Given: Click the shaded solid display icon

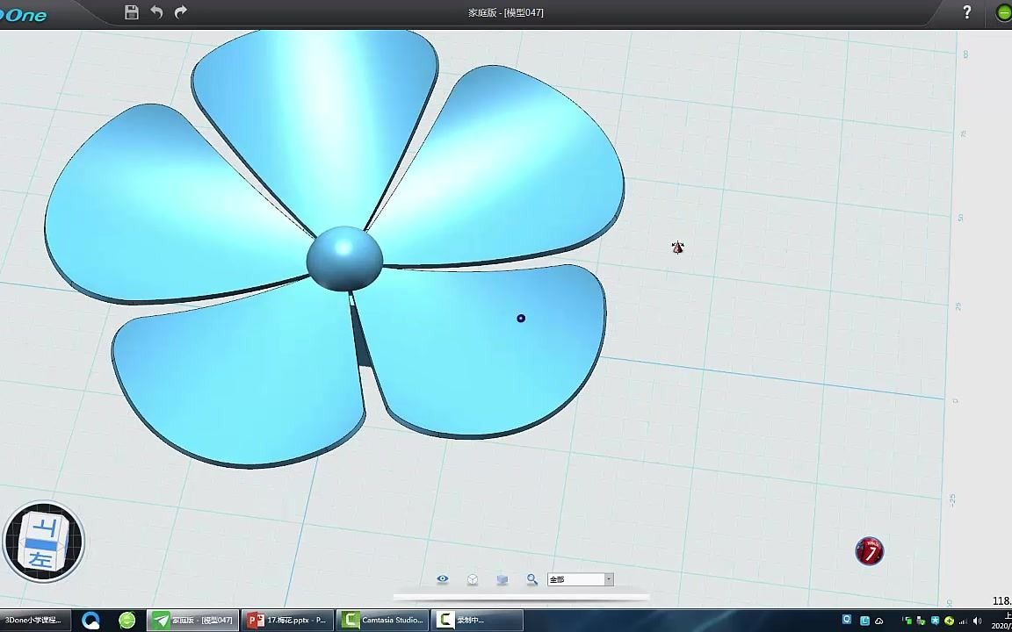Looking at the screenshot, I should (502, 579).
